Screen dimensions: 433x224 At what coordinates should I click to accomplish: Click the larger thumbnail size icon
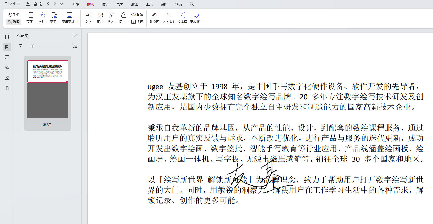pos(75,46)
